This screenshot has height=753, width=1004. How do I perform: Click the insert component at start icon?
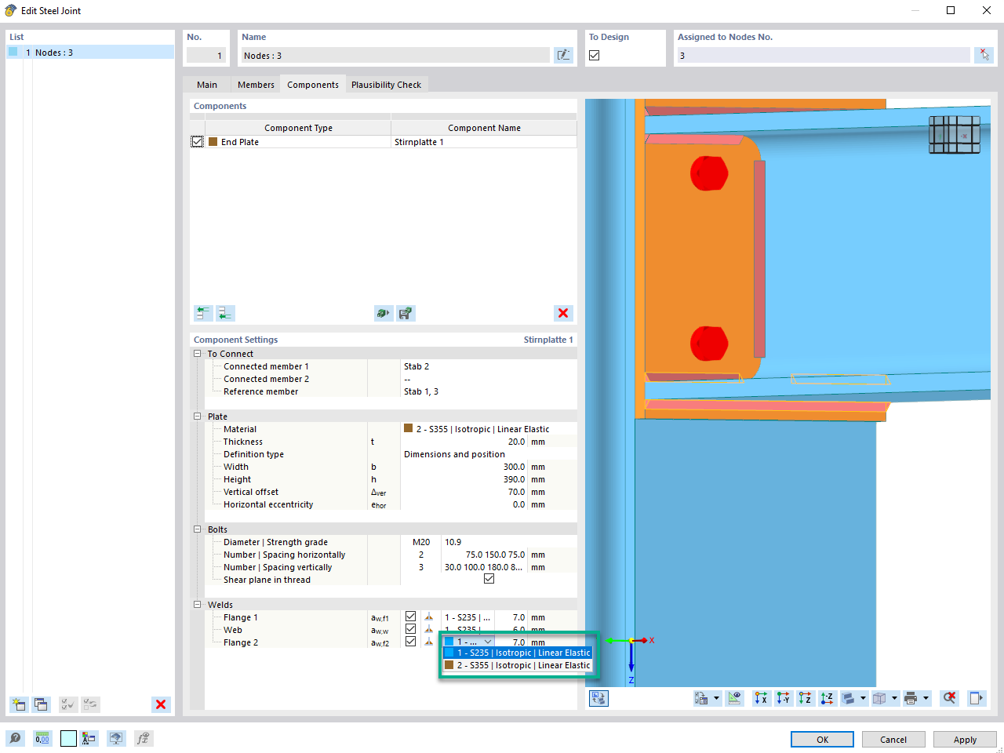point(203,313)
